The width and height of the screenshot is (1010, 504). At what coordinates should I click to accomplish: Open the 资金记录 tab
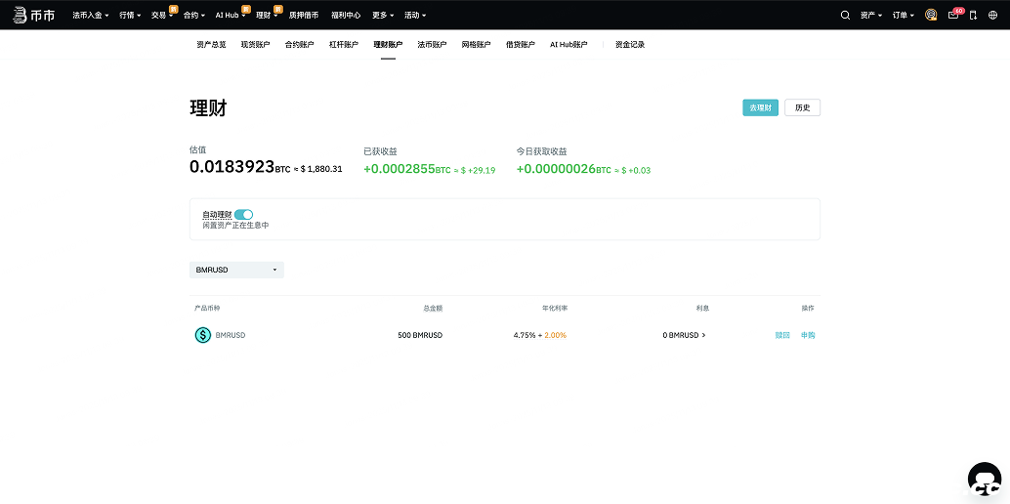pyautogui.click(x=630, y=45)
